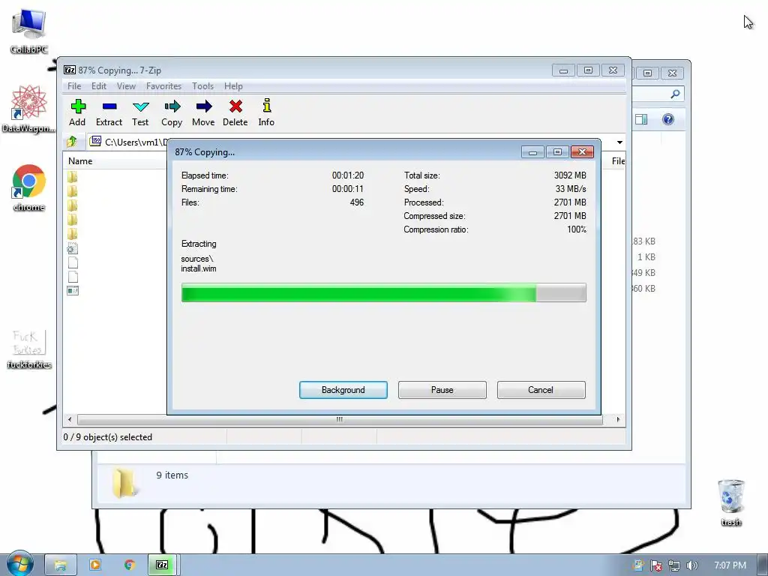Open the DataWagon desktop shortcut
Viewport: 768px width, 576px height.
click(x=28, y=109)
